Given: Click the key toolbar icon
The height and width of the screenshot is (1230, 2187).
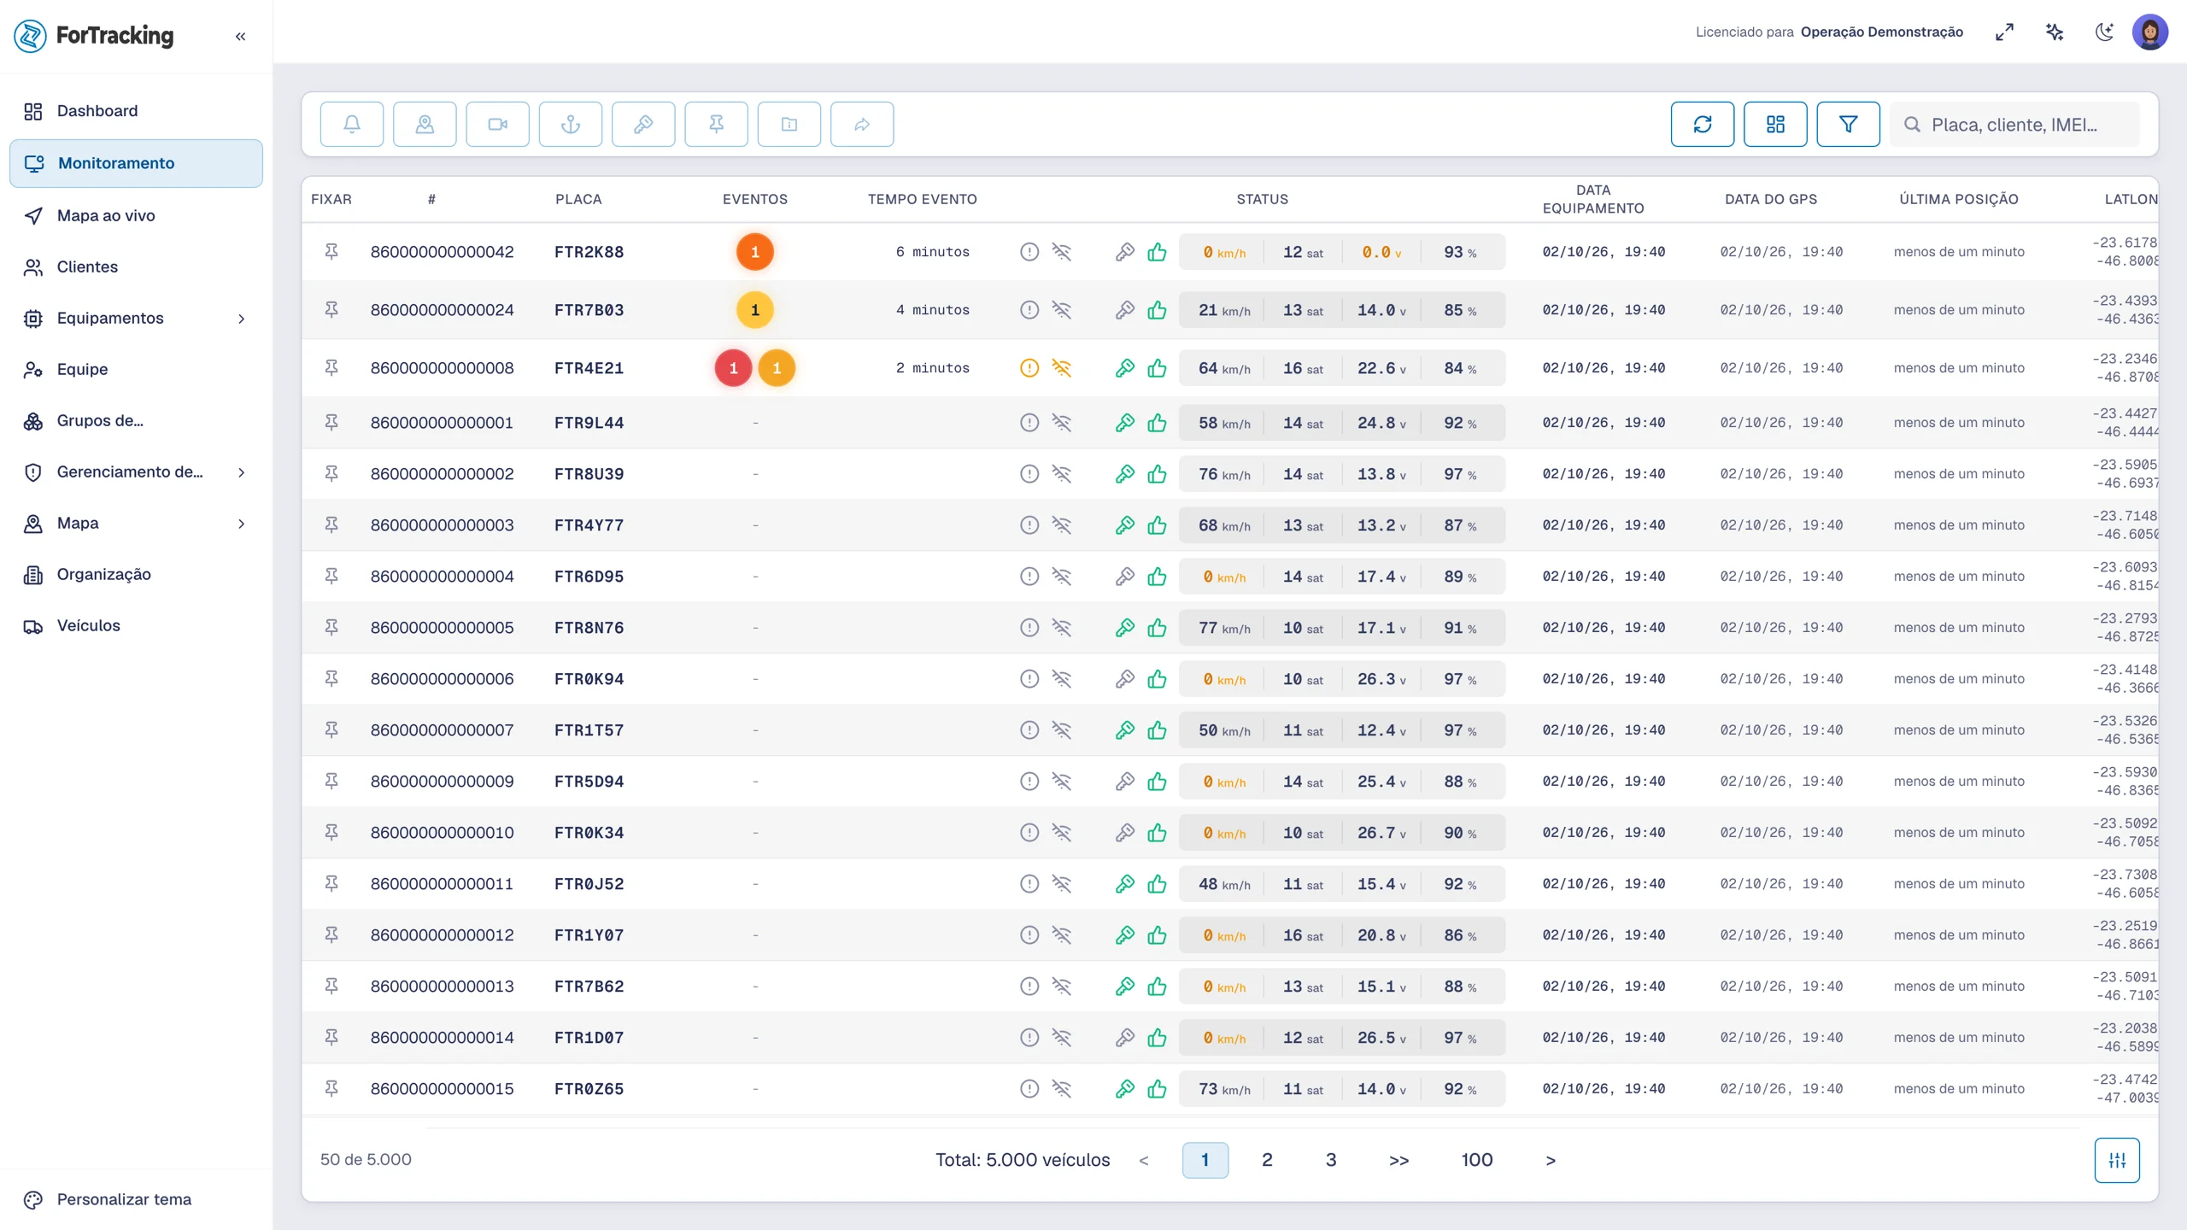Looking at the screenshot, I should coord(643,125).
